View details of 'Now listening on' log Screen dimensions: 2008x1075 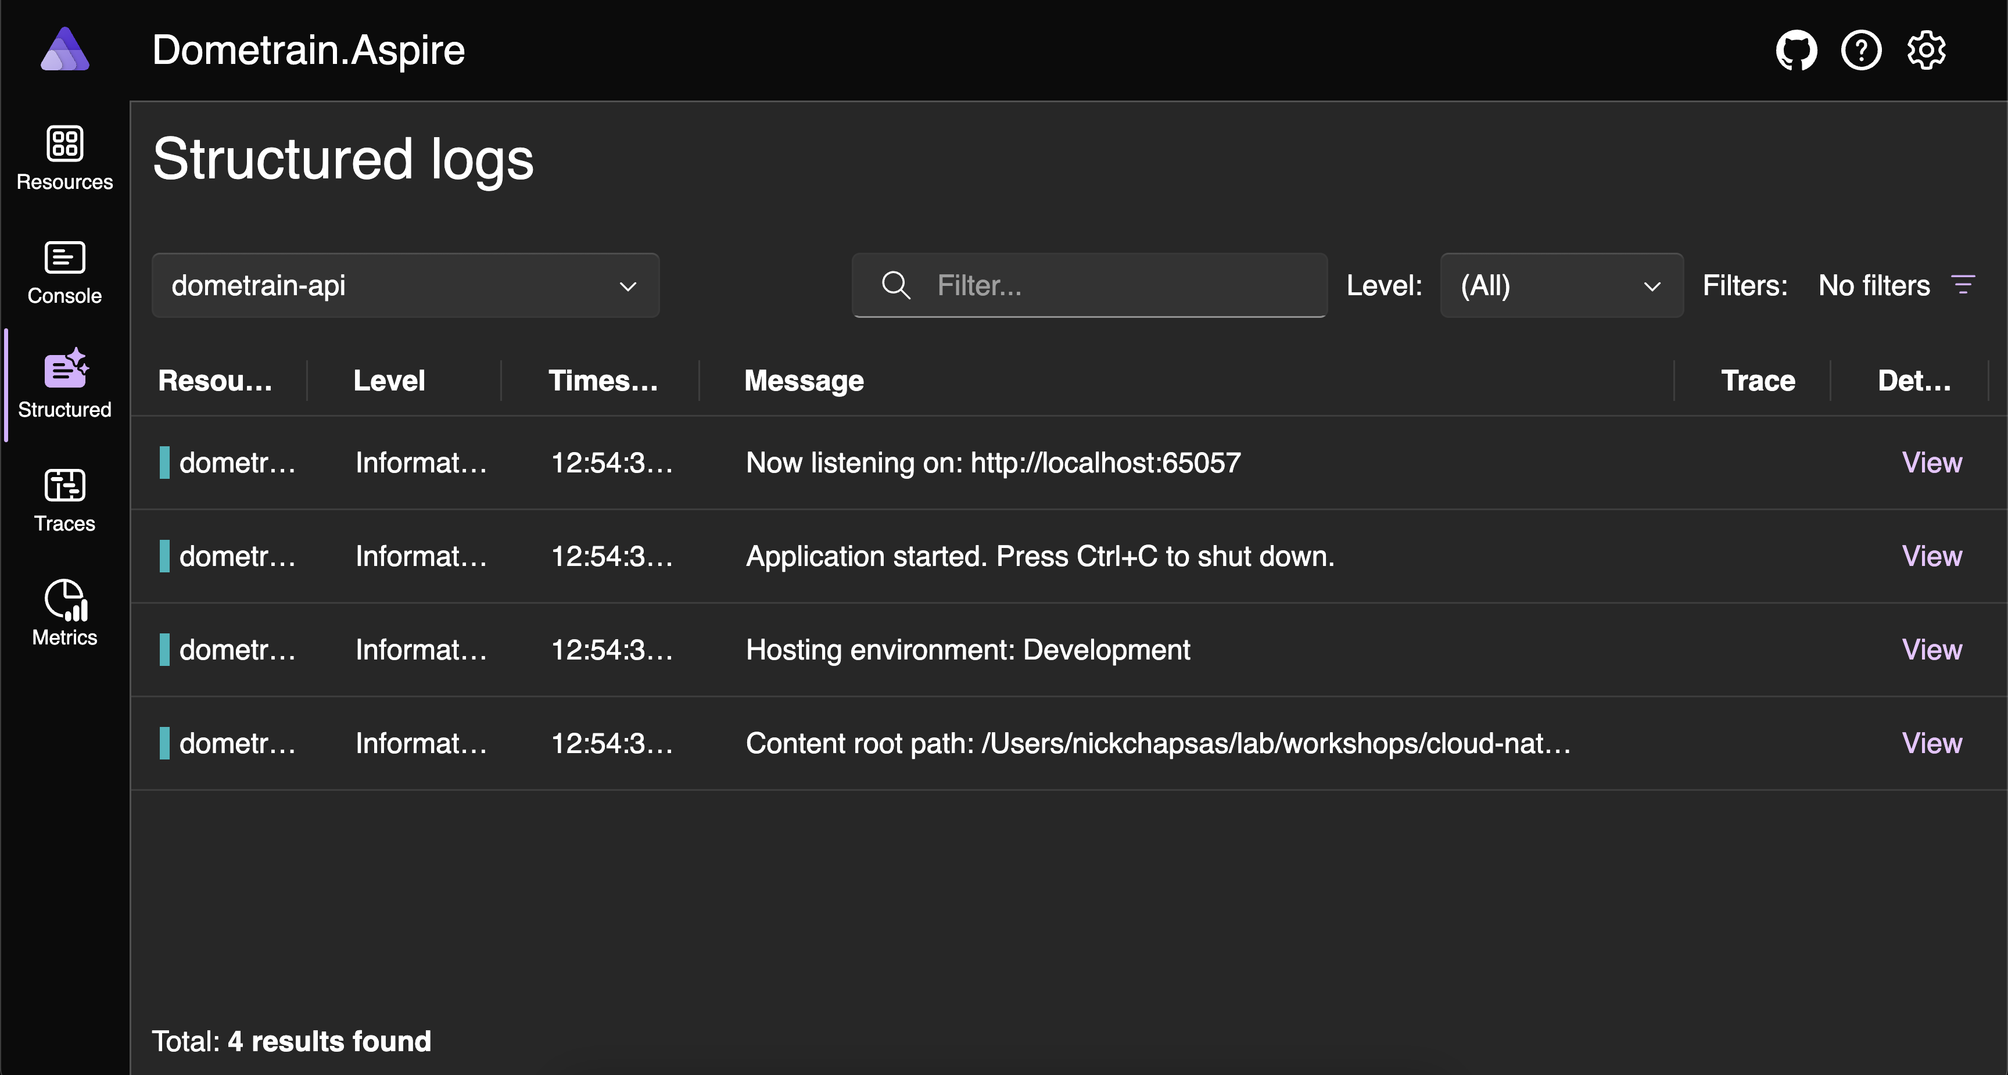[x=1931, y=463]
